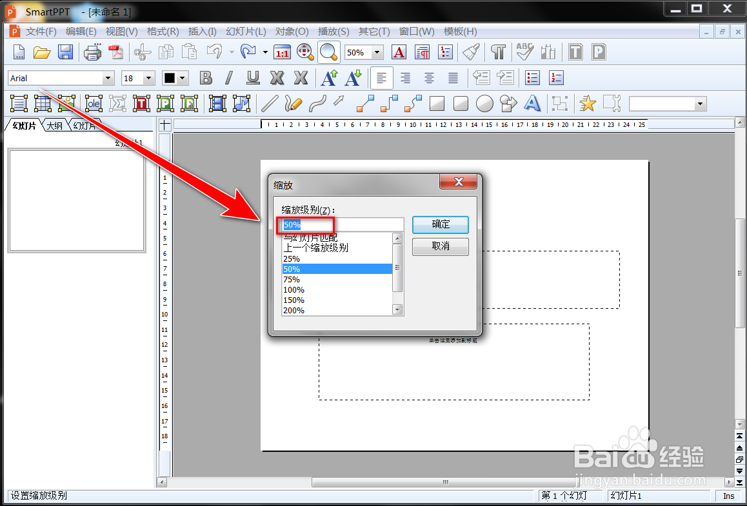The height and width of the screenshot is (506, 747).
Task: Insert table grid icon
Action: click(x=43, y=103)
